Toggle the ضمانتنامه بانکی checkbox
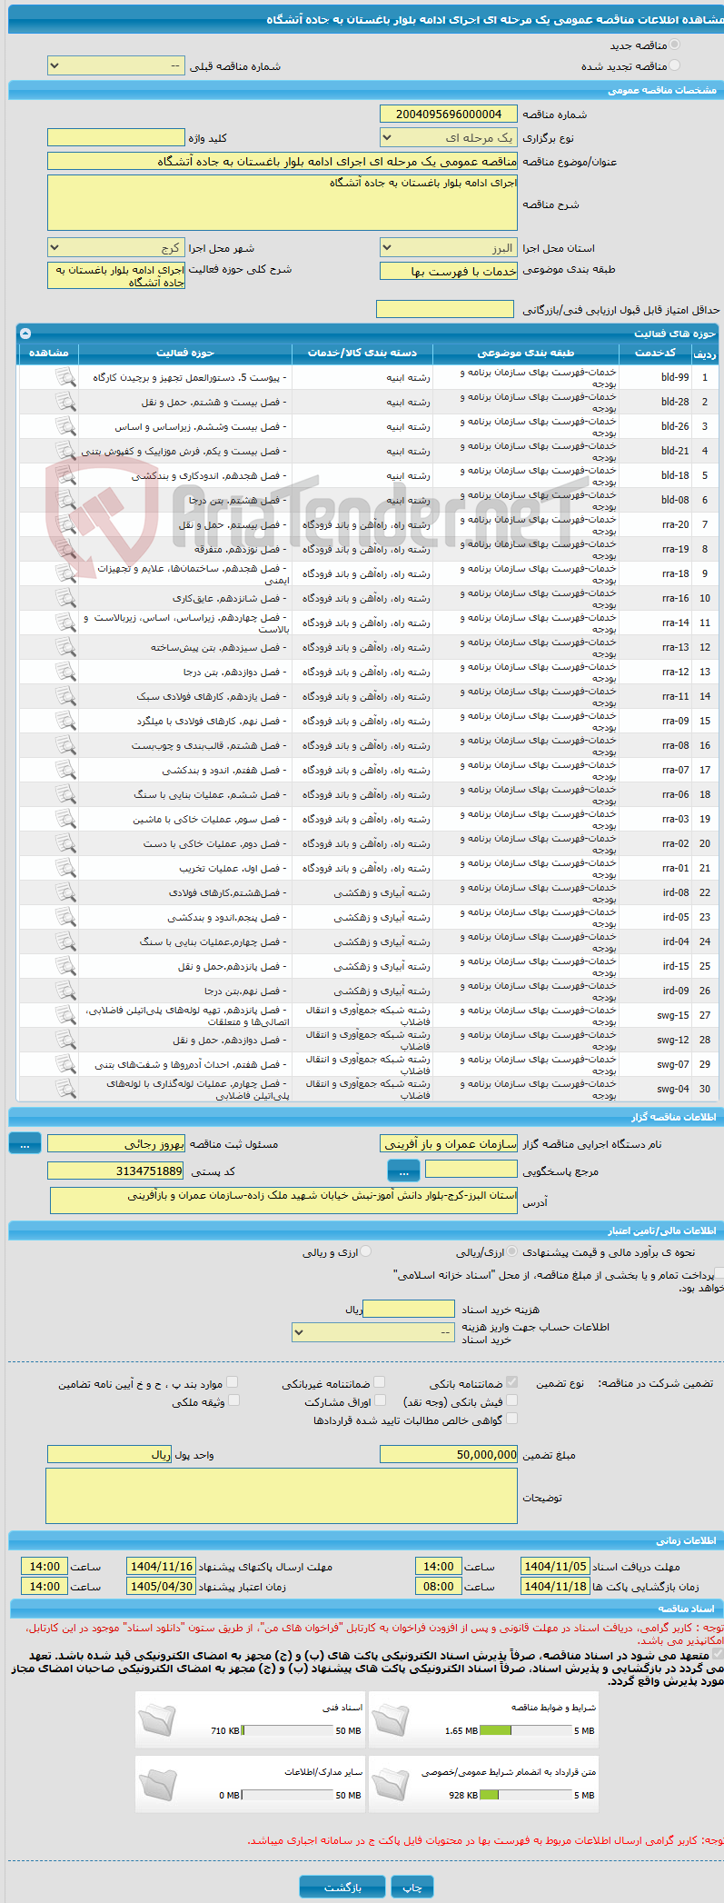This screenshot has height=1903, width=724. tap(511, 1382)
